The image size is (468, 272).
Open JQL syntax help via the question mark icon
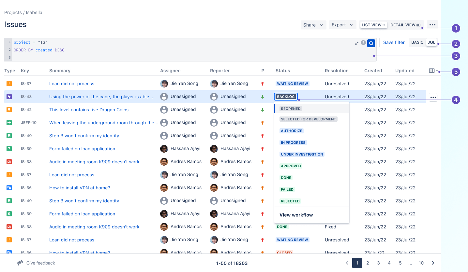363,43
